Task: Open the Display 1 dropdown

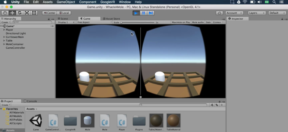Action: tap(66, 22)
